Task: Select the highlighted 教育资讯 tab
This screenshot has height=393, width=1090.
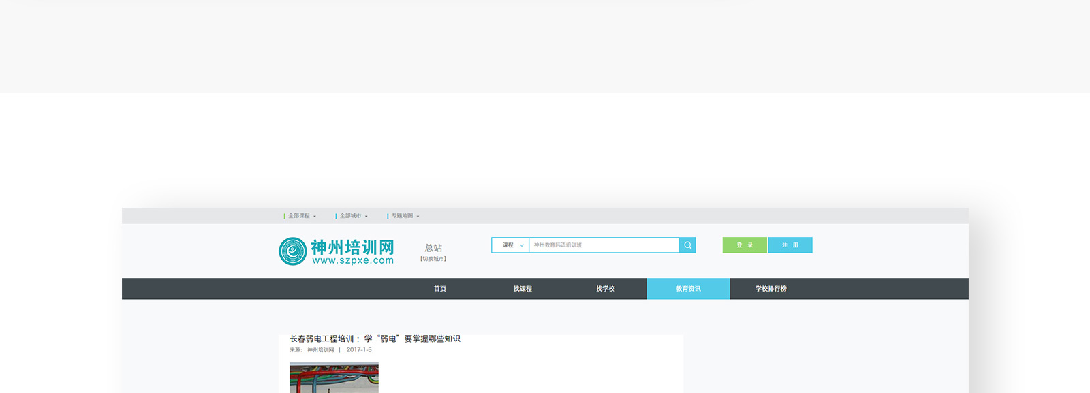Action: (688, 289)
